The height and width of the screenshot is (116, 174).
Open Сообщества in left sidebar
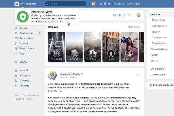26,33
